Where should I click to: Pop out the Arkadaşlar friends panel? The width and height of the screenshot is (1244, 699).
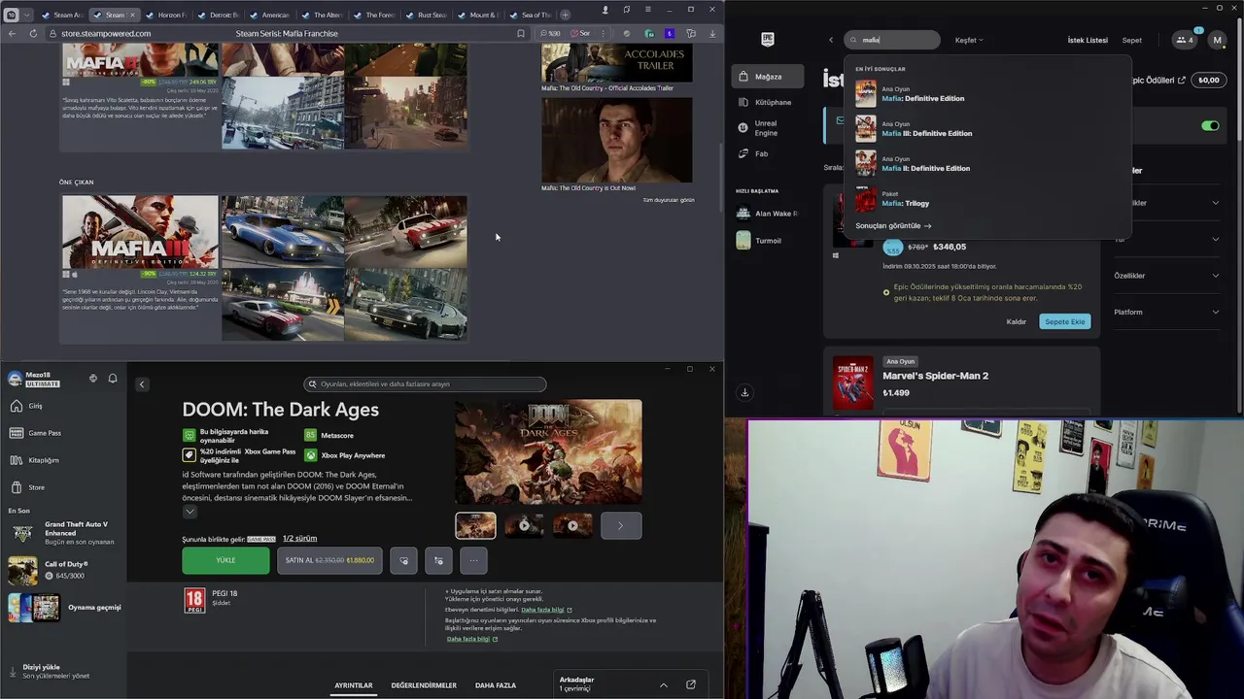click(691, 684)
